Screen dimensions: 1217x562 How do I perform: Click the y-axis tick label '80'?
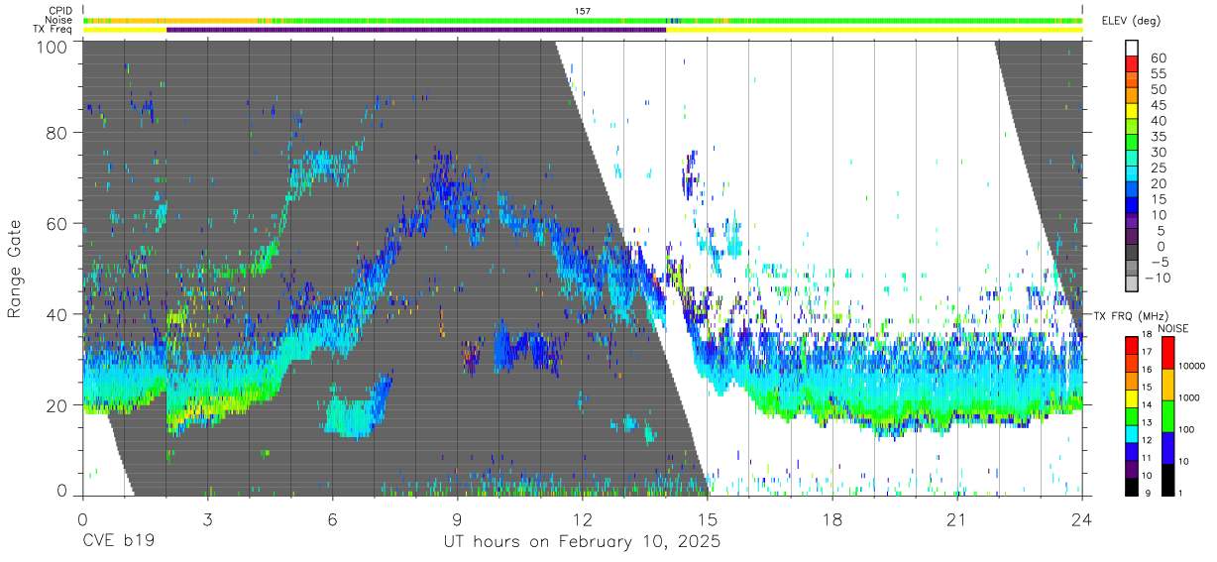click(58, 132)
